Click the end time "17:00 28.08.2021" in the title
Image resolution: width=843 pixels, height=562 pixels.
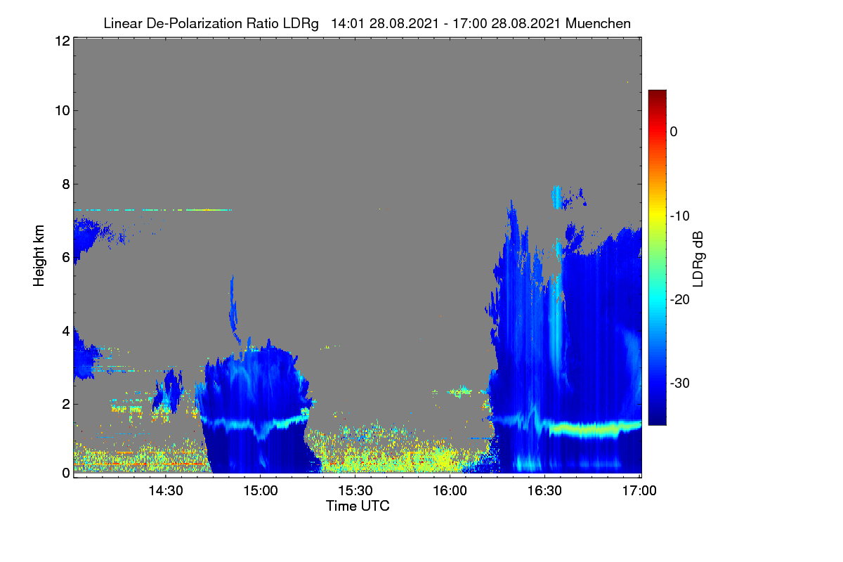point(507,23)
